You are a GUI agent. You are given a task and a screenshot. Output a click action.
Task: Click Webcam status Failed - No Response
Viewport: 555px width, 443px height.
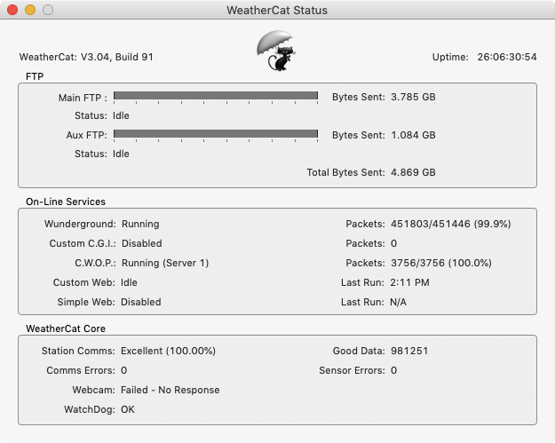[x=170, y=390]
